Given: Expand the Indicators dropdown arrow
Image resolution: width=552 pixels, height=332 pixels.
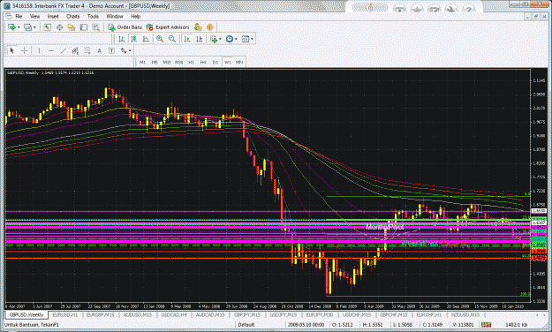Looking at the screenshot, I should [x=220, y=39].
